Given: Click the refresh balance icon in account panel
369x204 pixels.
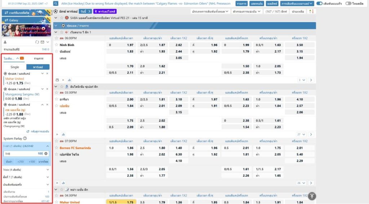Looking at the screenshot, I should point(37,42).
